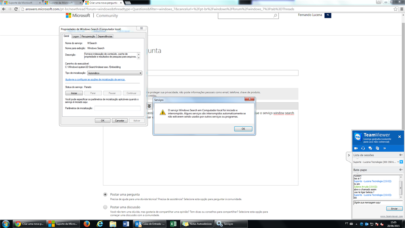This screenshot has width=405, height=228.
Task: Open Word from taskbar
Action: point(126,224)
